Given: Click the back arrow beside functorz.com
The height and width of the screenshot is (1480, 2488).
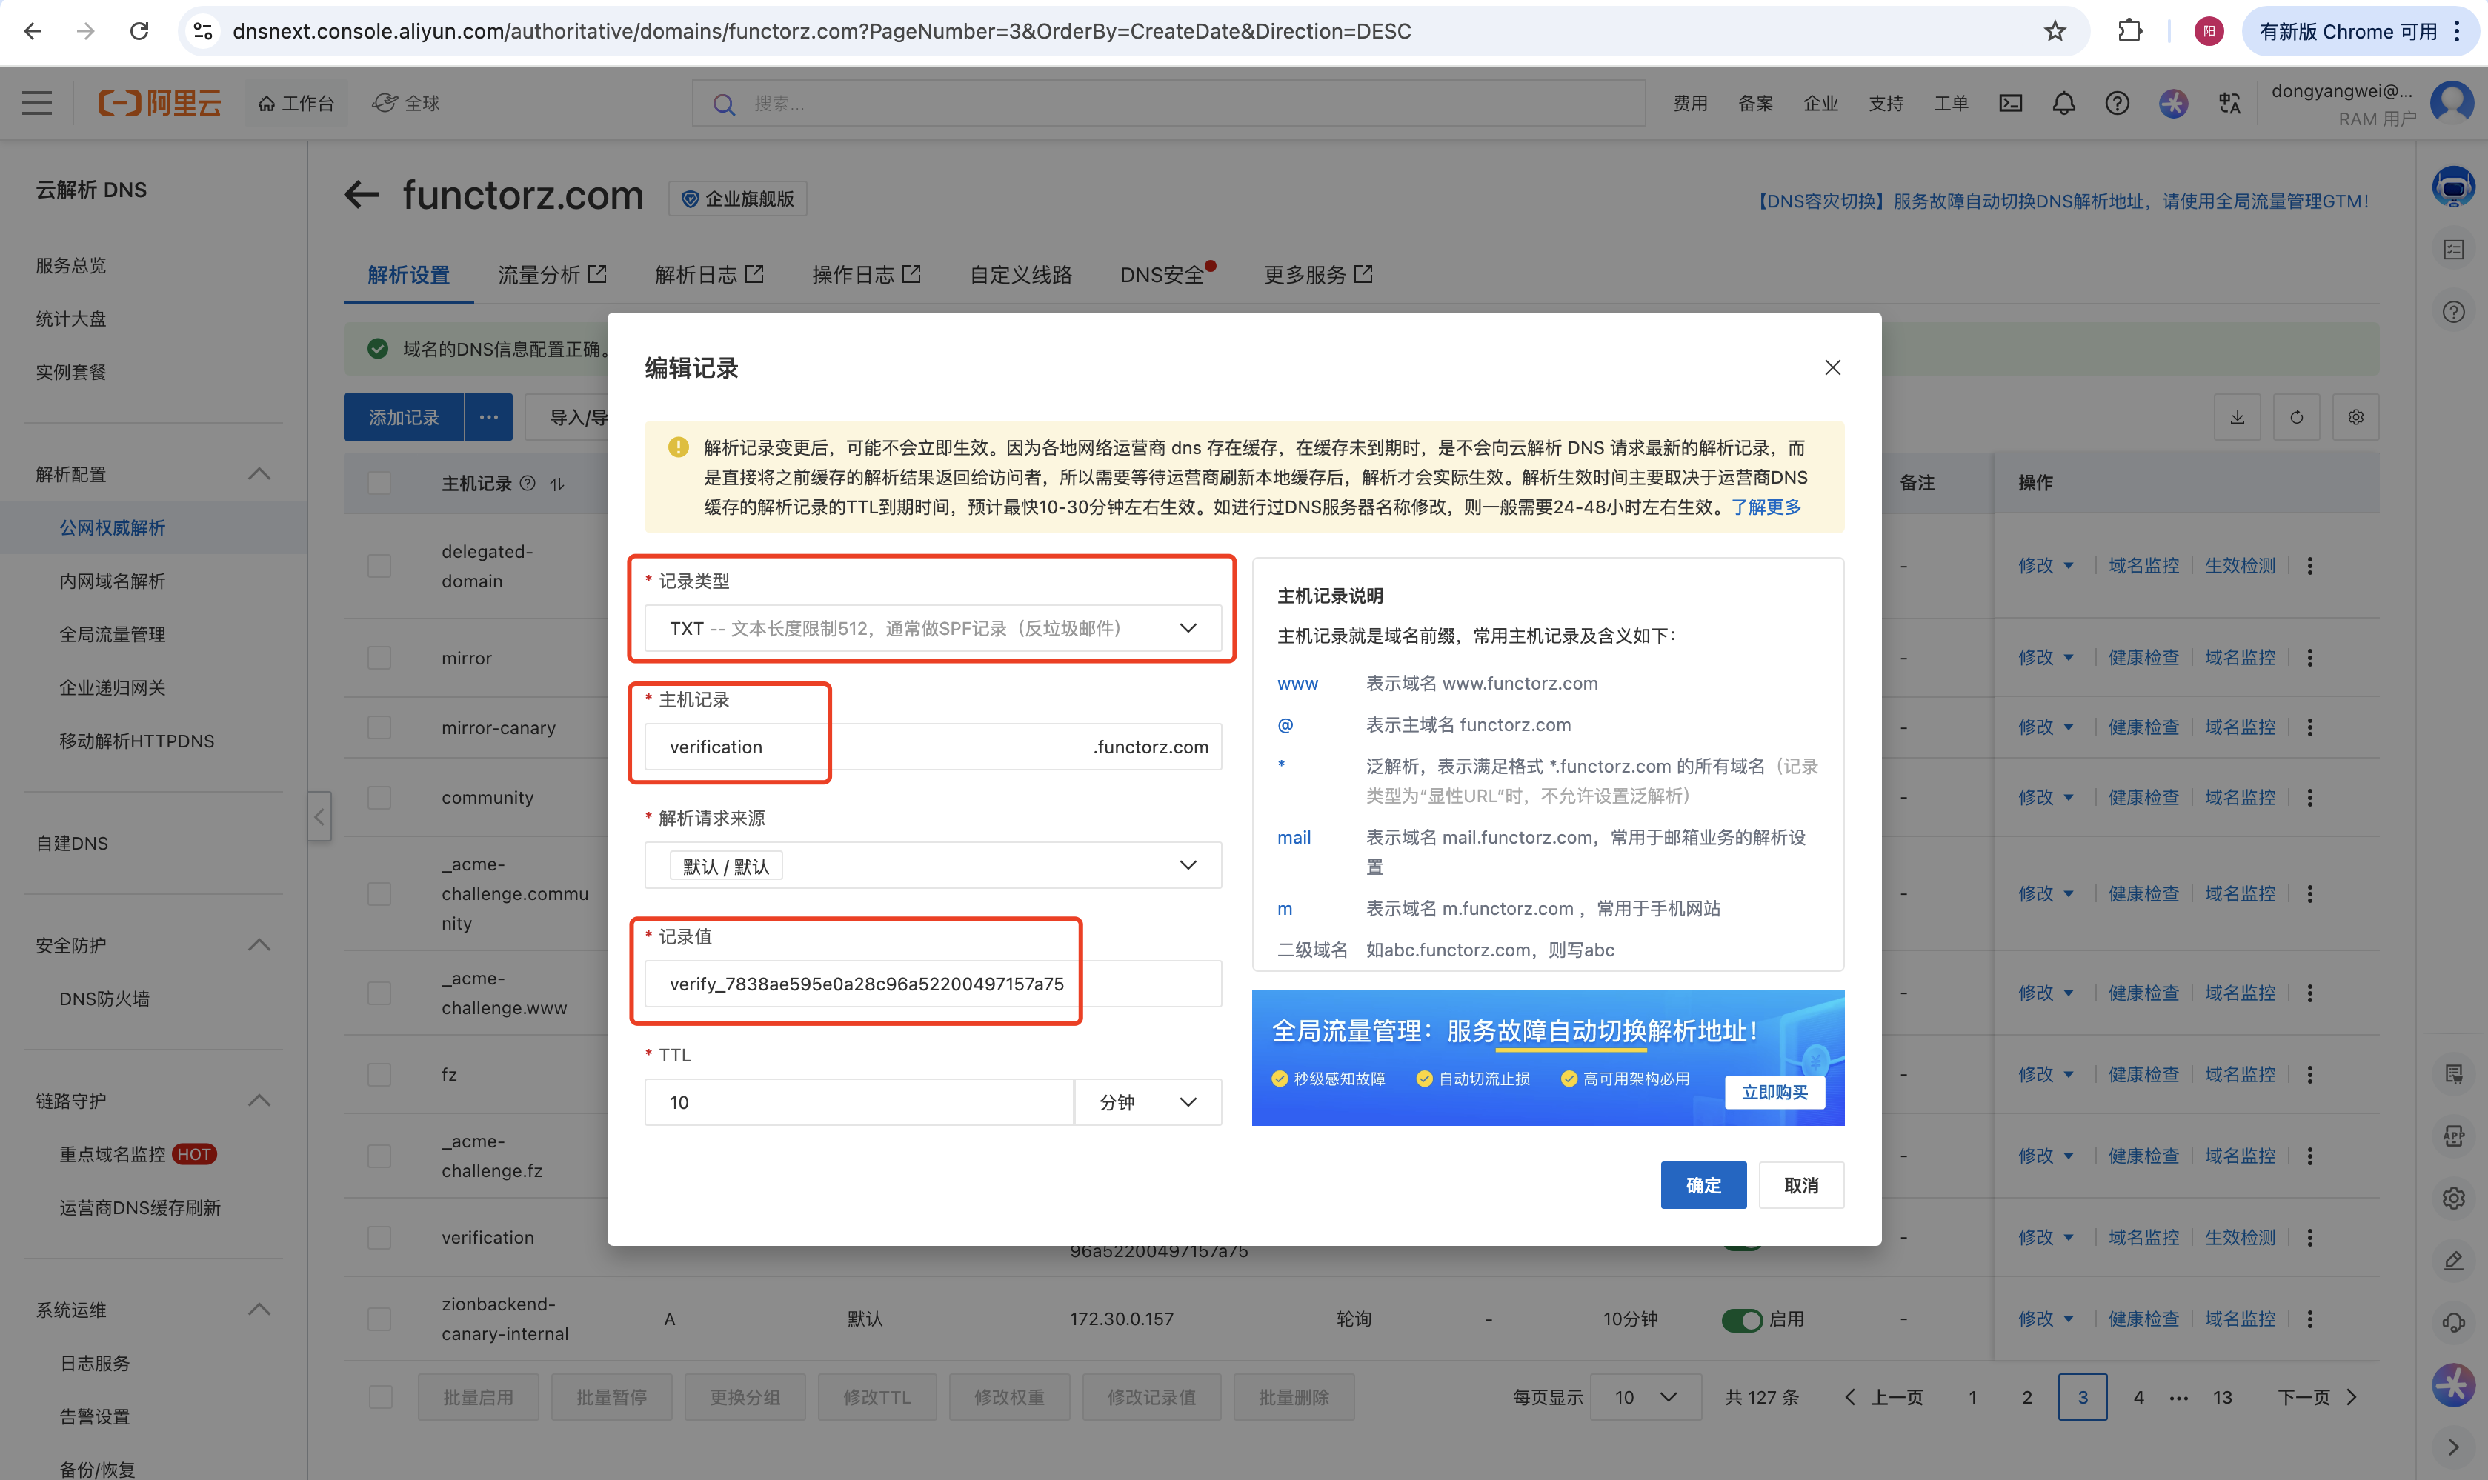Looking at the screenshot, I should pyautogui.click(x=362, y=196).
